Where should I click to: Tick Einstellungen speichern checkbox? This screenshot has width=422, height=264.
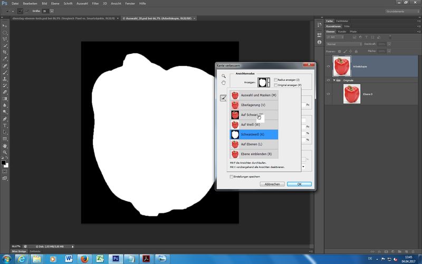click(232, 177)
